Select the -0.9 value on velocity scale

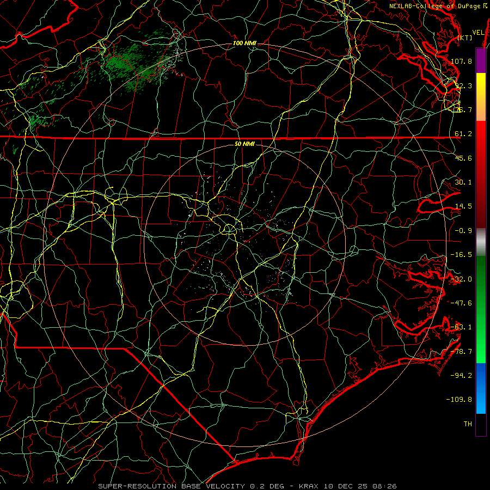coord(463,231)
